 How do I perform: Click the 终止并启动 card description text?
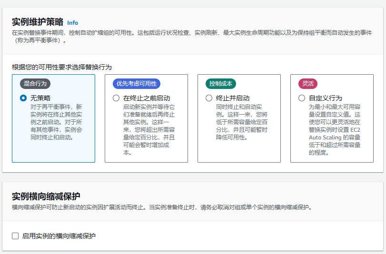click(242, 122)
